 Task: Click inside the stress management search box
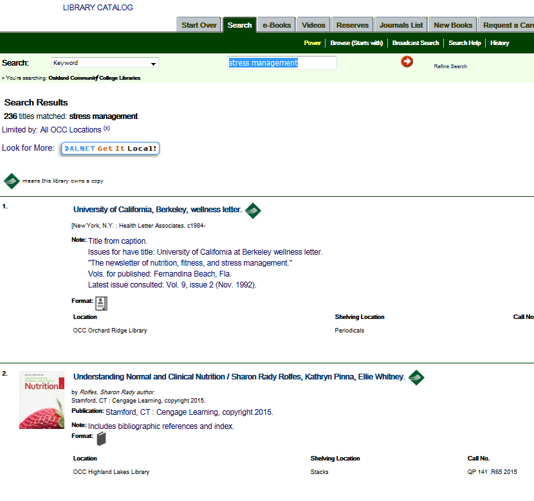[x=281, y=62]
